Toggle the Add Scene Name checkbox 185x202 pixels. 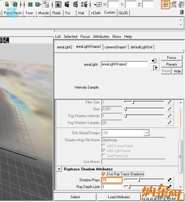[104, 146]
